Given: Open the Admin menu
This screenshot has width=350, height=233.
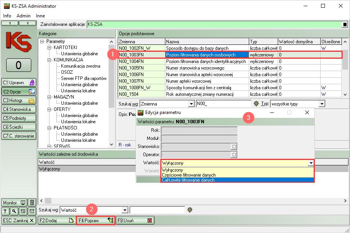Looking at the screenshot, I should click(24, 15).
